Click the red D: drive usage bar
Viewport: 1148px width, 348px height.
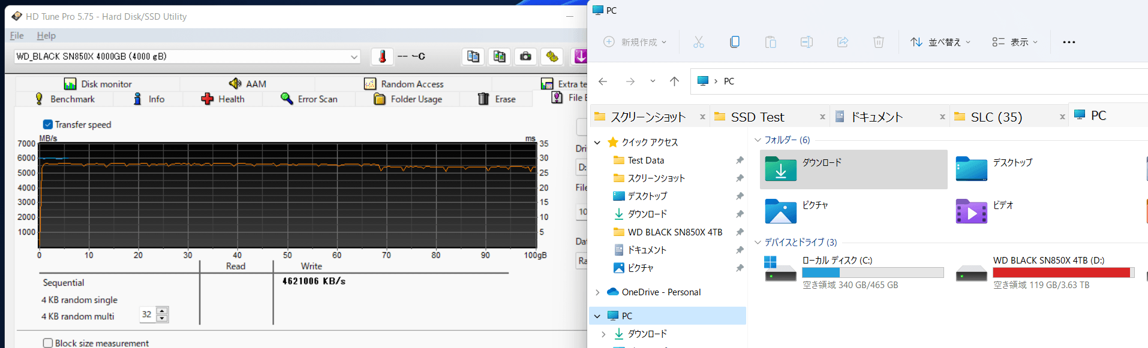[1063, 273]
